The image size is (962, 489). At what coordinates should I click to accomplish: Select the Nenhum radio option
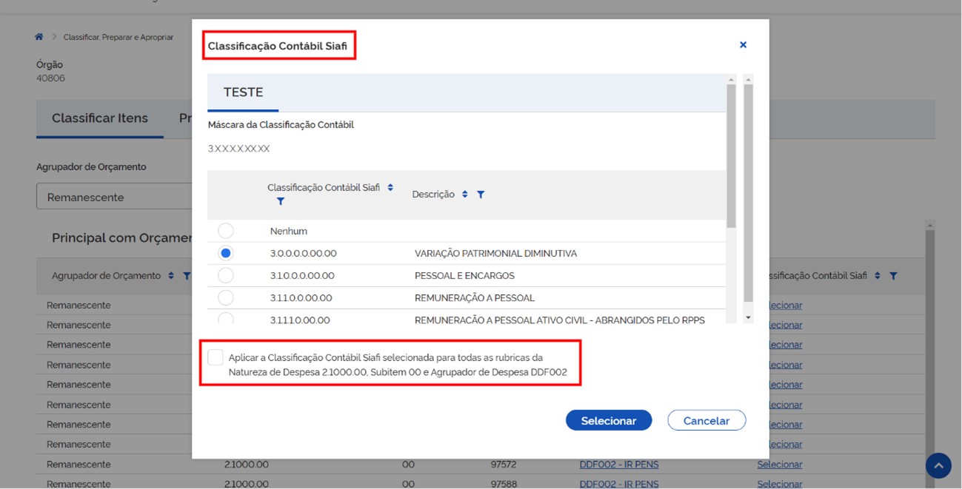click(x=226, y=231)
